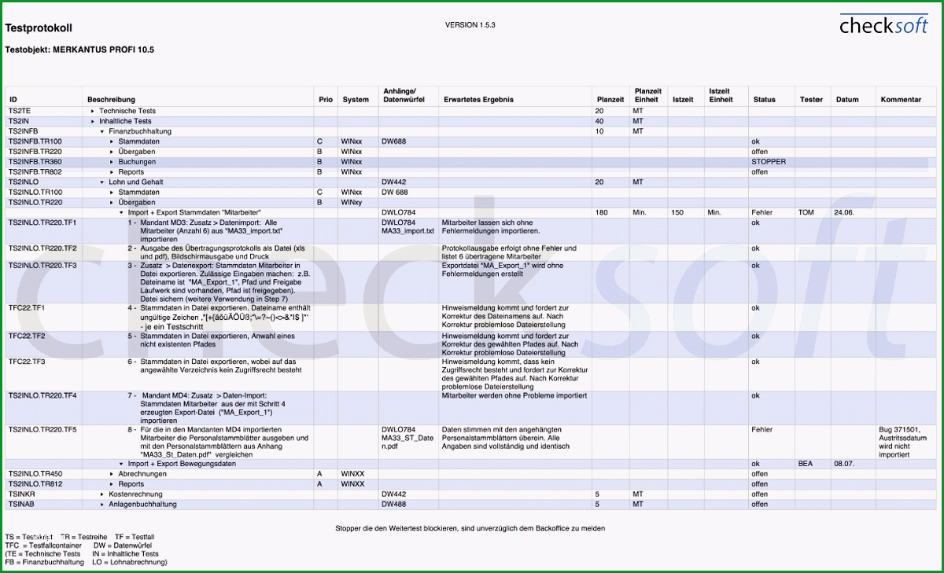
Task: Click the Anhänge/Datenwürfel column header
Action: pos(404,95)
